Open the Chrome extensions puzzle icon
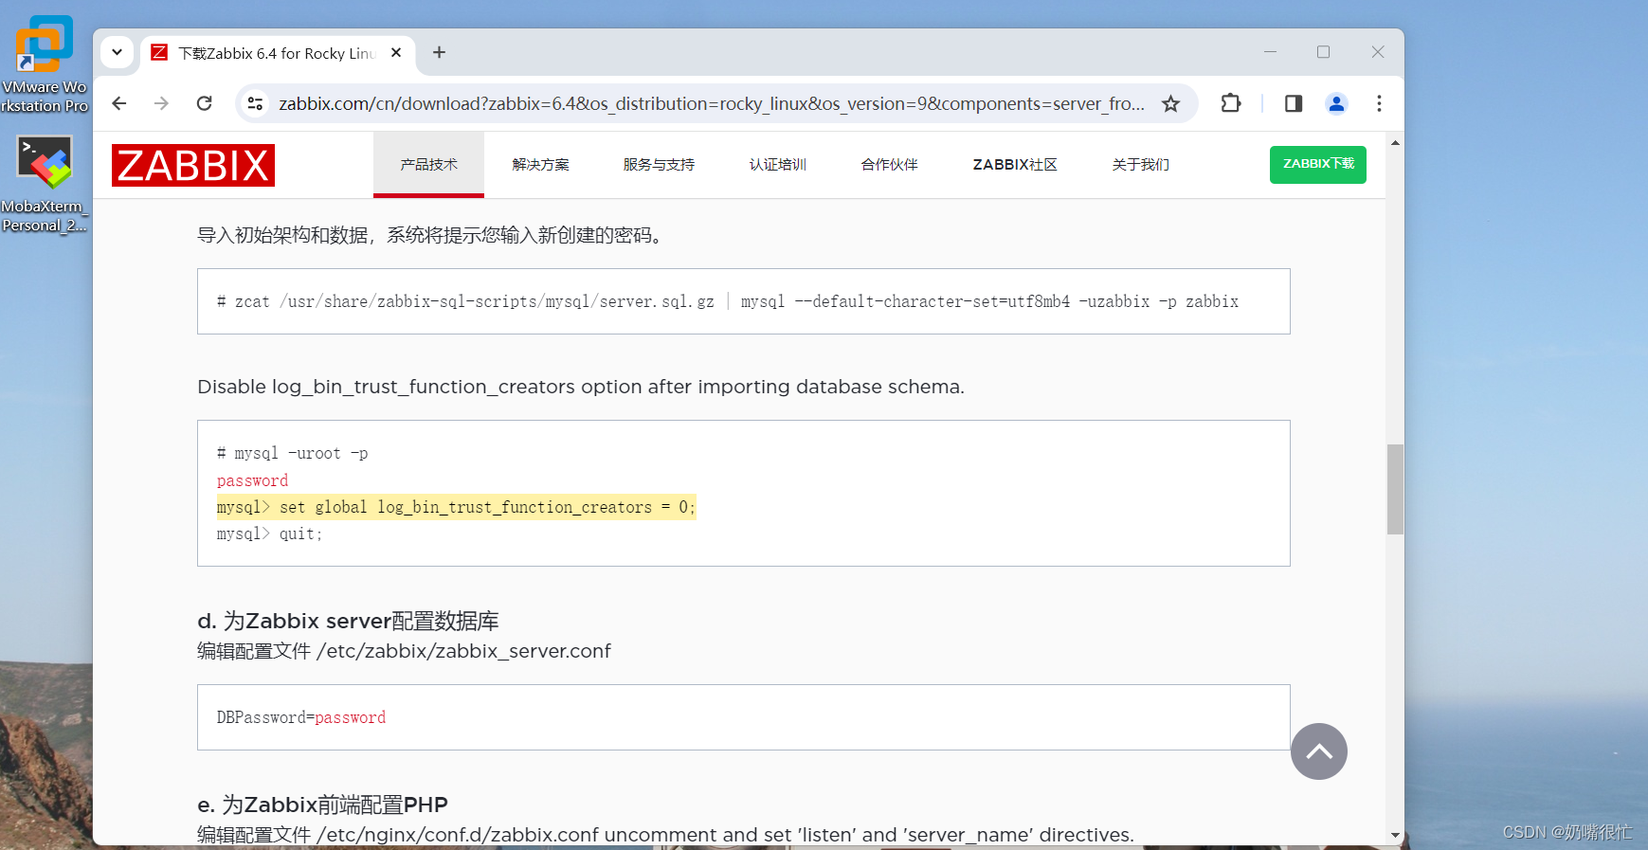This screenshot has width=1648, height=850. pyautogui.click(x=1231, y=103)
